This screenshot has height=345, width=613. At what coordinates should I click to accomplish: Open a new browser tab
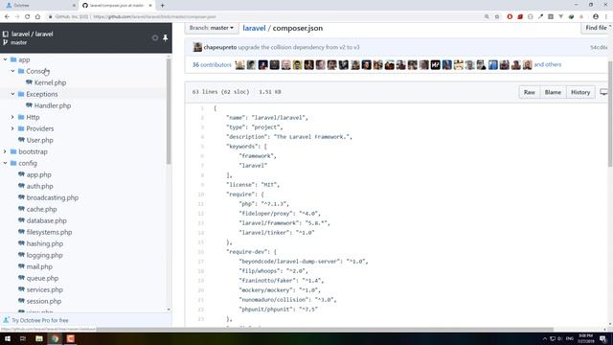coord(162,6)
